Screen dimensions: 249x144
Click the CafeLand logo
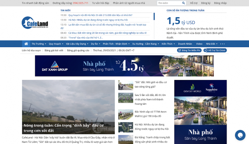(x=35, y=24)
